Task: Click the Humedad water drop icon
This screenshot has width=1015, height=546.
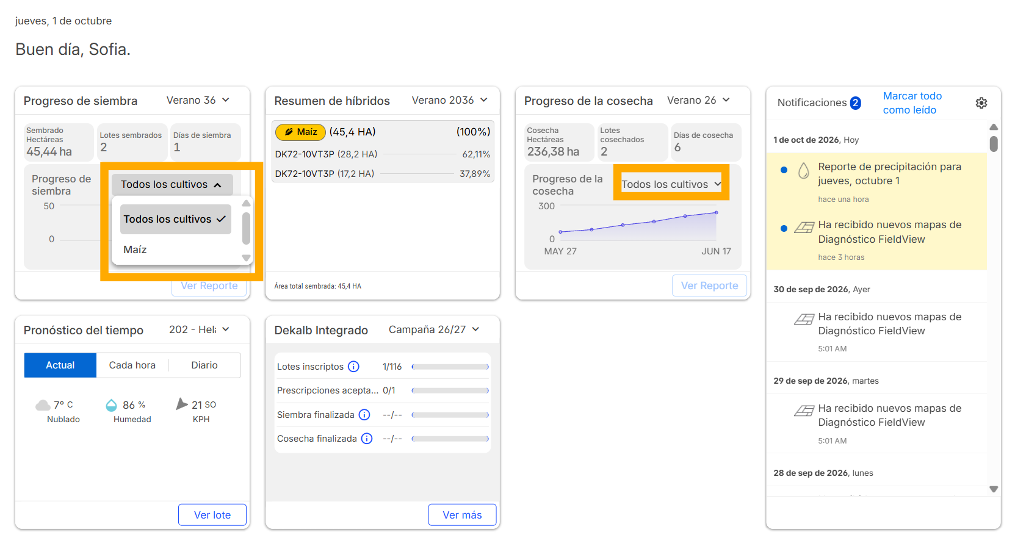Action: click(x=111, y=405)
